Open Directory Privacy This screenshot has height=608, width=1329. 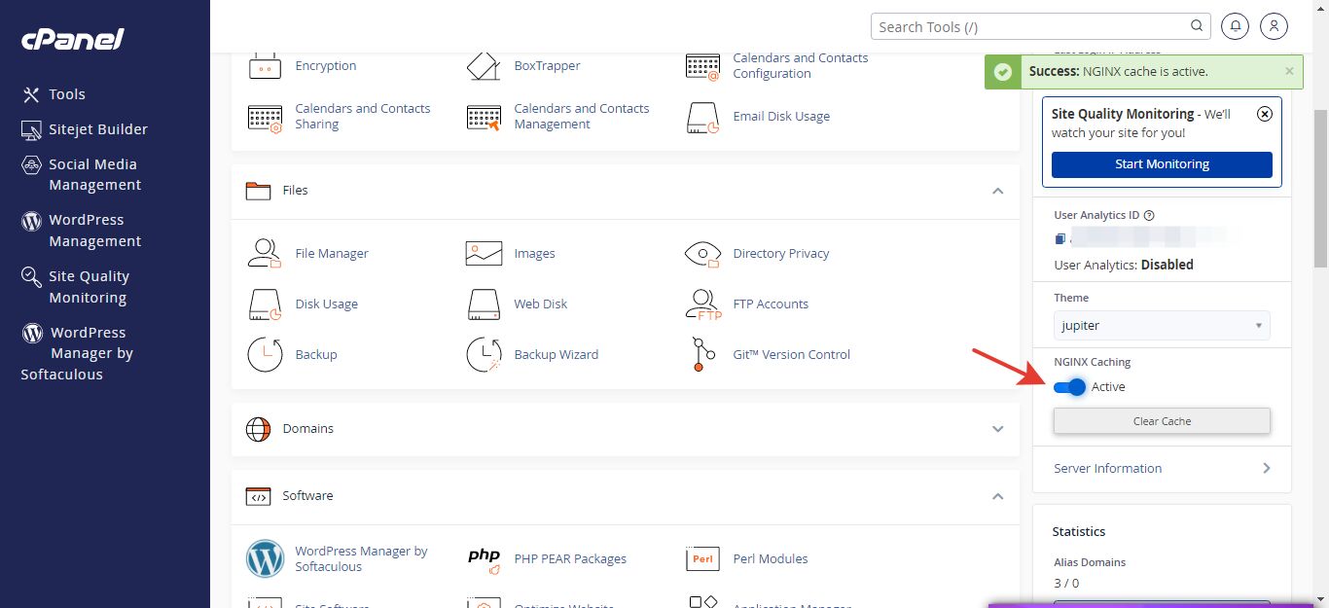780,253
